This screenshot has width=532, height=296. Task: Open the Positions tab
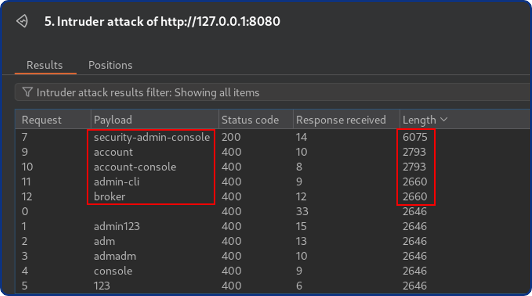click(110, 65)
